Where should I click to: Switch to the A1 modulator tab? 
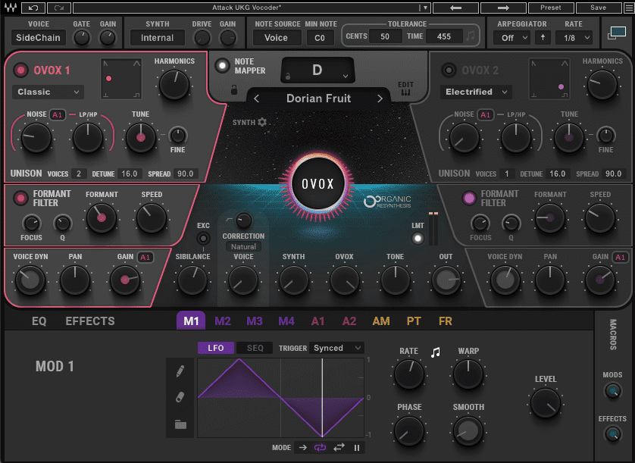coord(318,321)
